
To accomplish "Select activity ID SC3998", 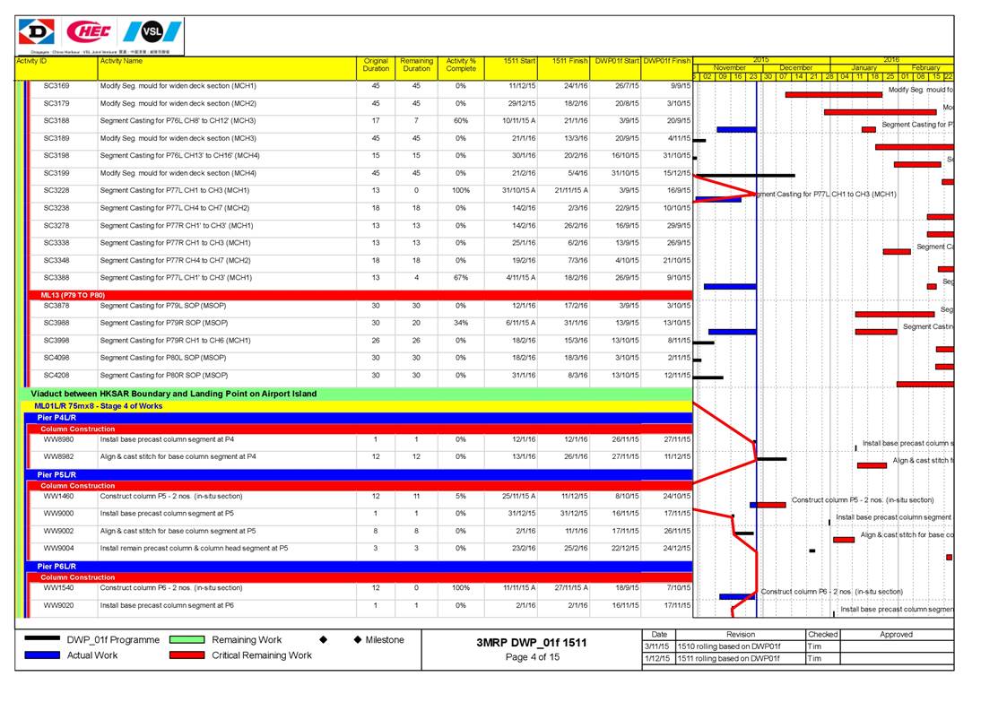I will tap(56, 341).
